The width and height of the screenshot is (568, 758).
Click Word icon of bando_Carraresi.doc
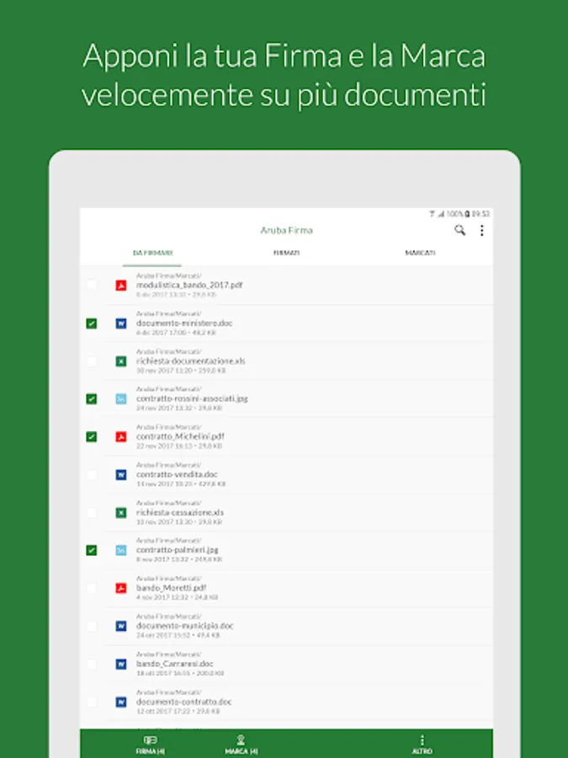pos(120,664)
